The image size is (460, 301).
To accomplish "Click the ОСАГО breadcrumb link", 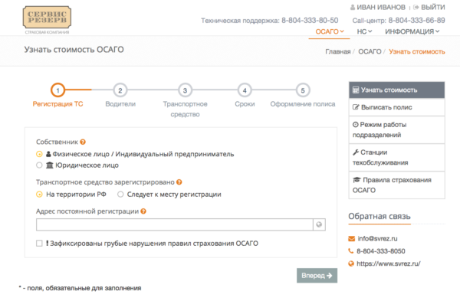I will (370, 51).
